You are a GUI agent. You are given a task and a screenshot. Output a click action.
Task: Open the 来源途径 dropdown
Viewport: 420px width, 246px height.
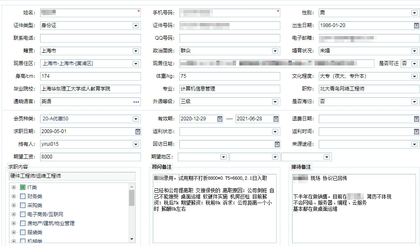click(414, 144)
